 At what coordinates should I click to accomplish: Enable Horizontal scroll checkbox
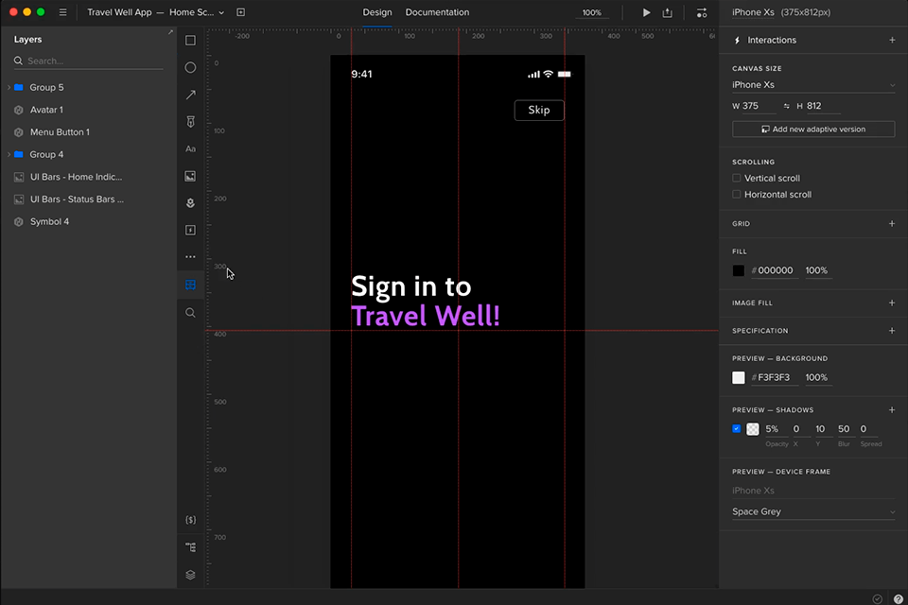click(737, 195)
